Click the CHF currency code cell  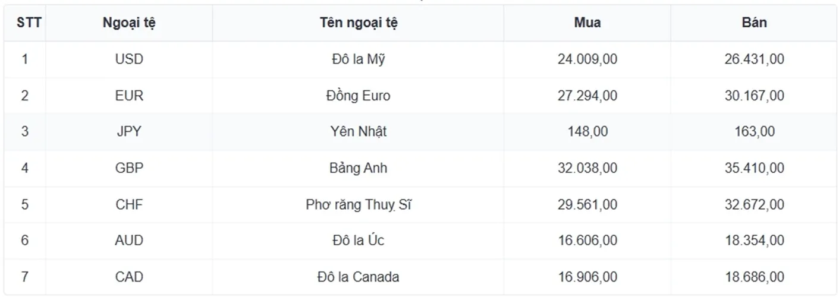129,205
